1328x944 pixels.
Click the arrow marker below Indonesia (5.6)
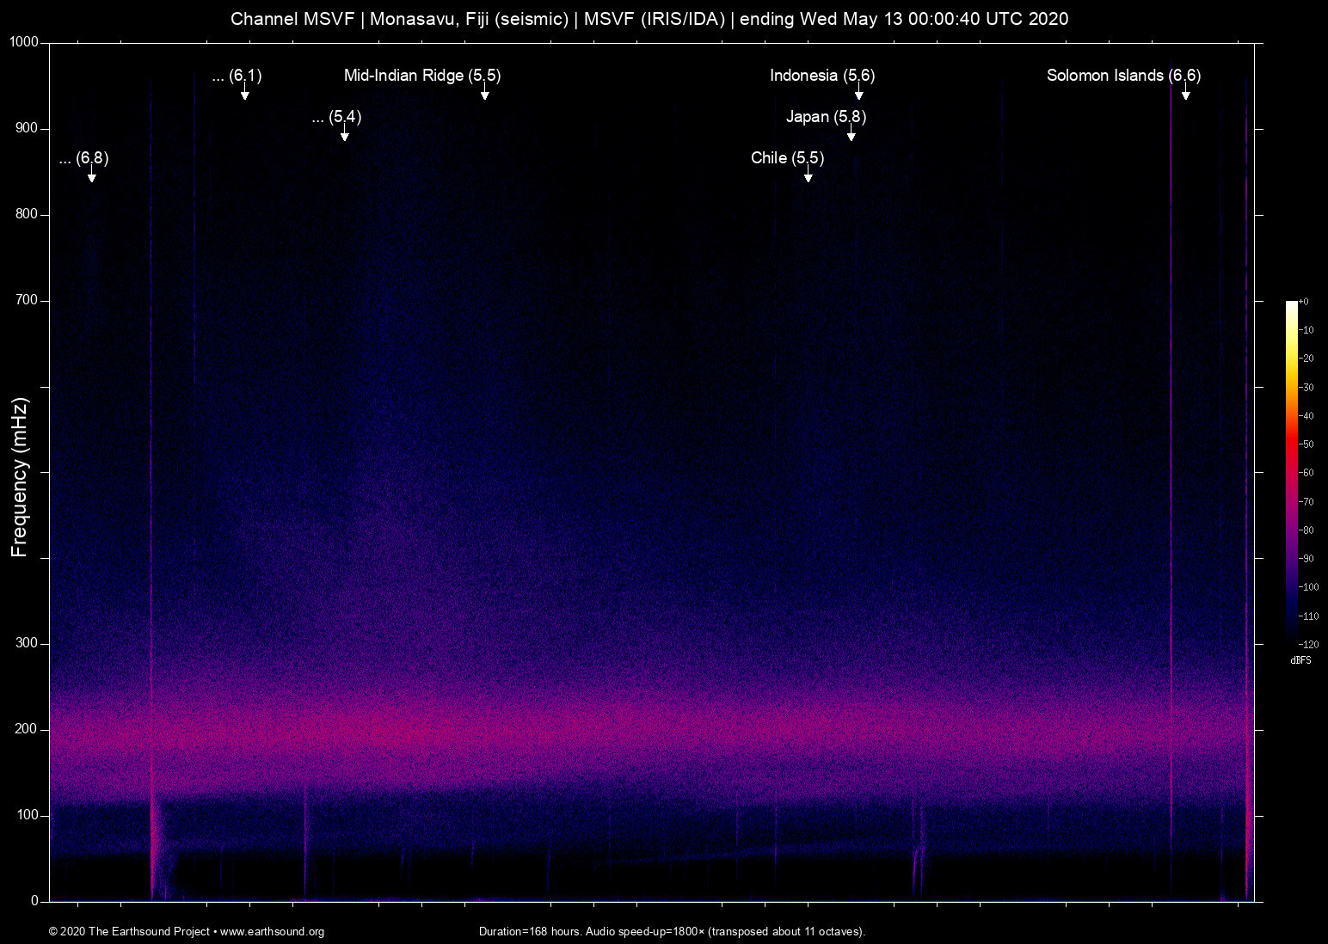(858, 93)
